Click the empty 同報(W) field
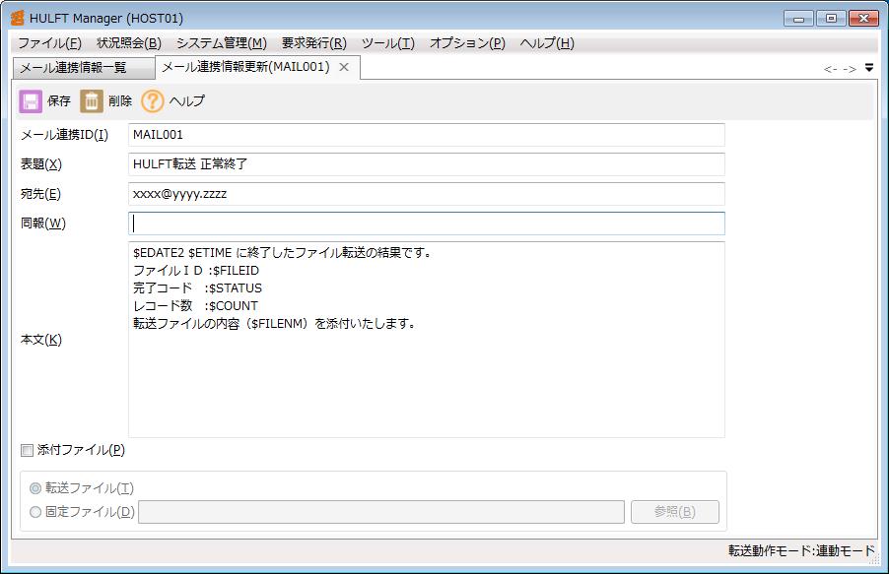 click(427, 223)
